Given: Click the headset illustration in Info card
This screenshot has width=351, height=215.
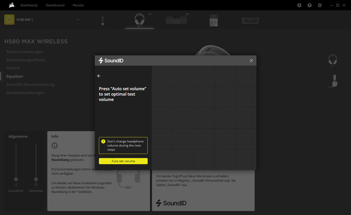Looking at the screenshot, I should tap(128, 179).
